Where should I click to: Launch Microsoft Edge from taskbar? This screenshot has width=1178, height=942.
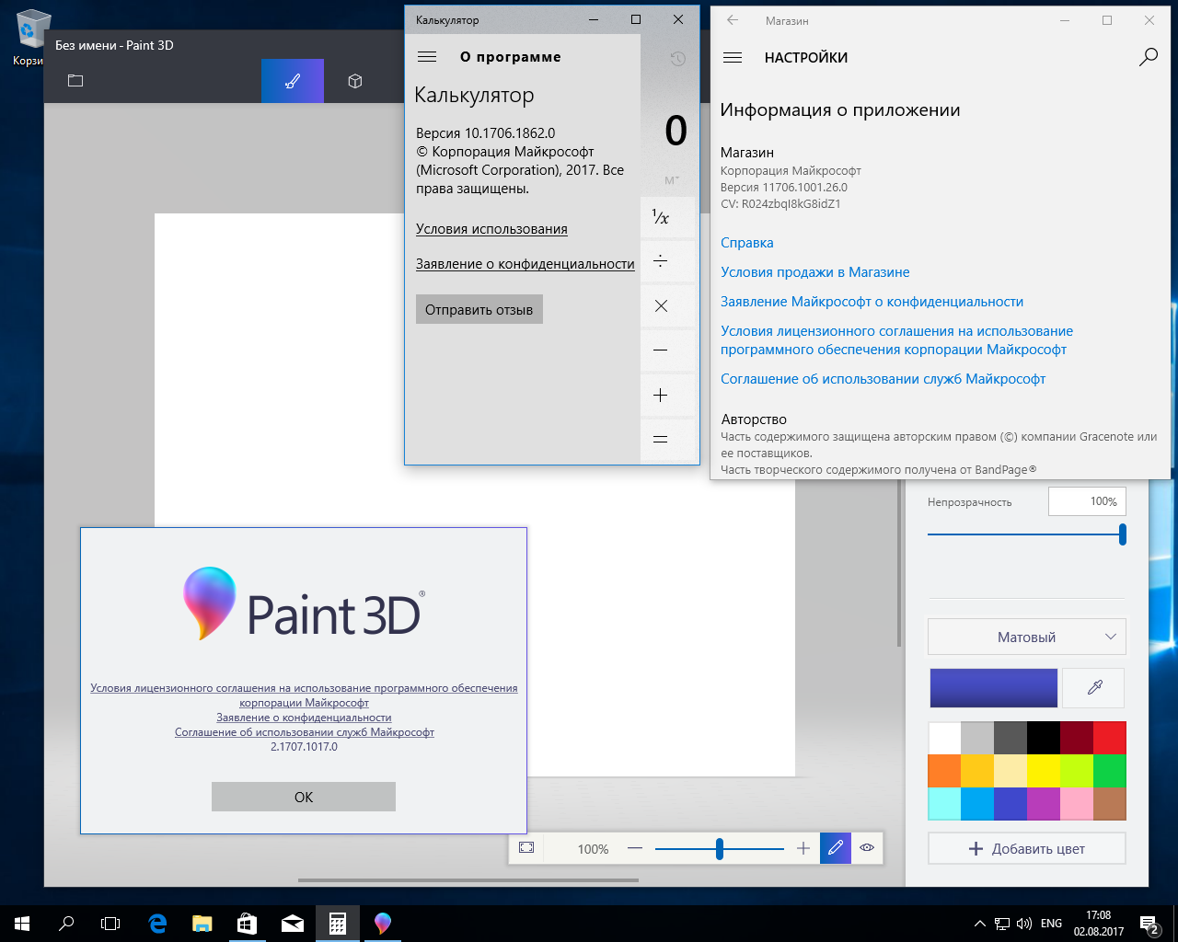pyautogui.click(x=157, y=924)
